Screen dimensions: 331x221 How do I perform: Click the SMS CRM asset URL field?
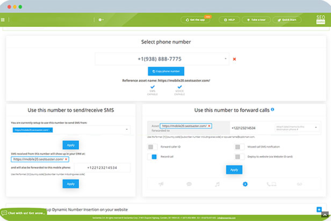click(x=40, y=159)
